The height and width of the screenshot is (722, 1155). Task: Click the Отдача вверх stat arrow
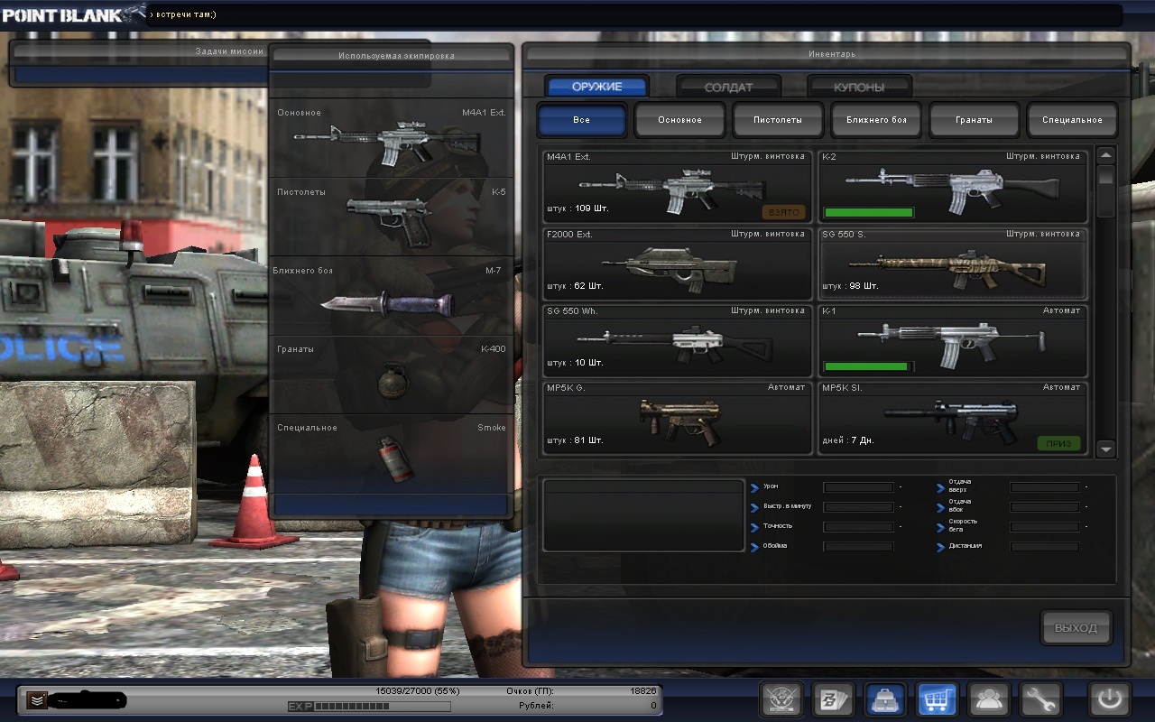point(941,488)
